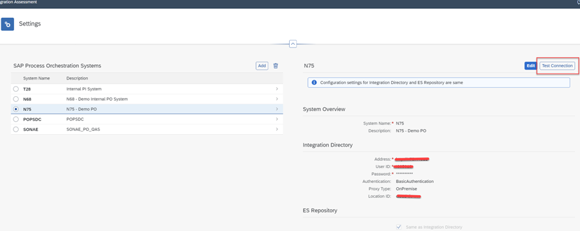Click the ES Repository section heading
580x231 pixels.
(x=320, y=210)
